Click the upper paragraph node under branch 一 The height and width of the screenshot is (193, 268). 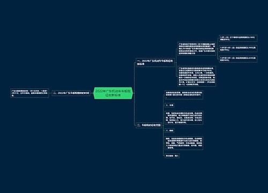[197, 49]
